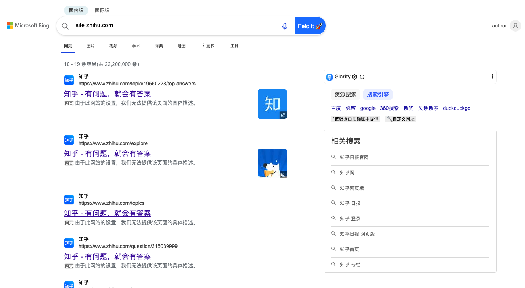The image size is (525, 288).
Task: Switch to 国际版 toggle
Action: [x=102, y=10]
